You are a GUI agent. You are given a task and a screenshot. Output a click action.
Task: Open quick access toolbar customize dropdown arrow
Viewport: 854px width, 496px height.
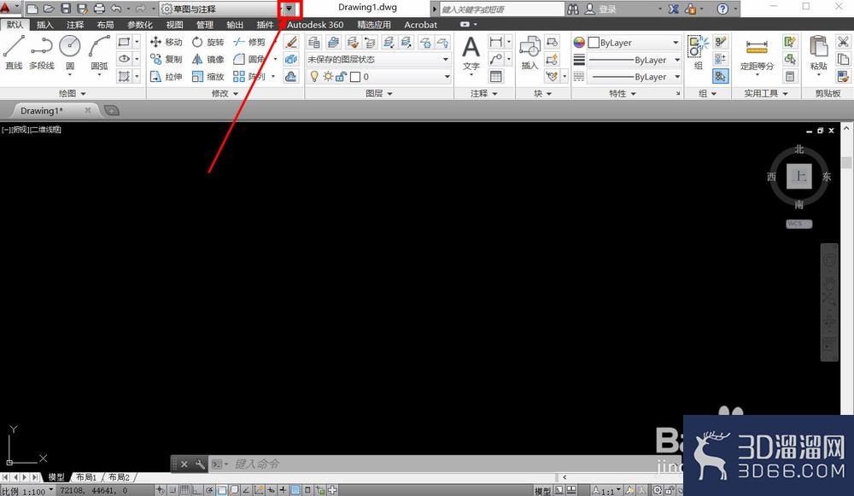tap(290, 9)
